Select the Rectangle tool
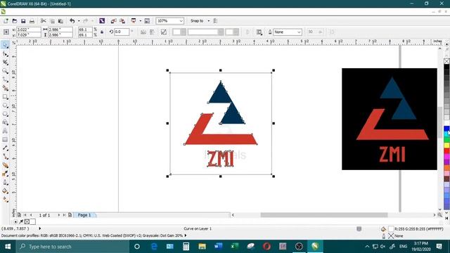Viewport: 450px width, 253px height. pyautogui.click(x=5, y=97)
